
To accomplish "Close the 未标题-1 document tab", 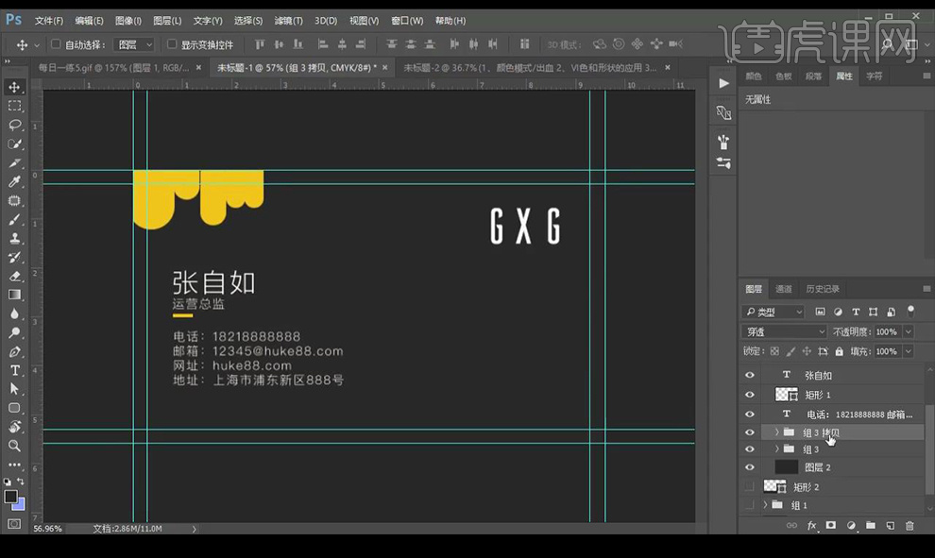I will (384, 67).
